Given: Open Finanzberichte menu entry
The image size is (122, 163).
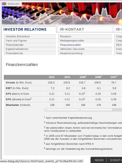Looking at the screenshot, I should [x=30, y=53].
